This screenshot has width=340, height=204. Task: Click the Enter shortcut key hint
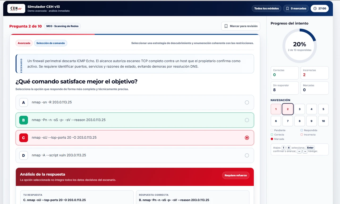pyautogui.click(x=310, y=148)
